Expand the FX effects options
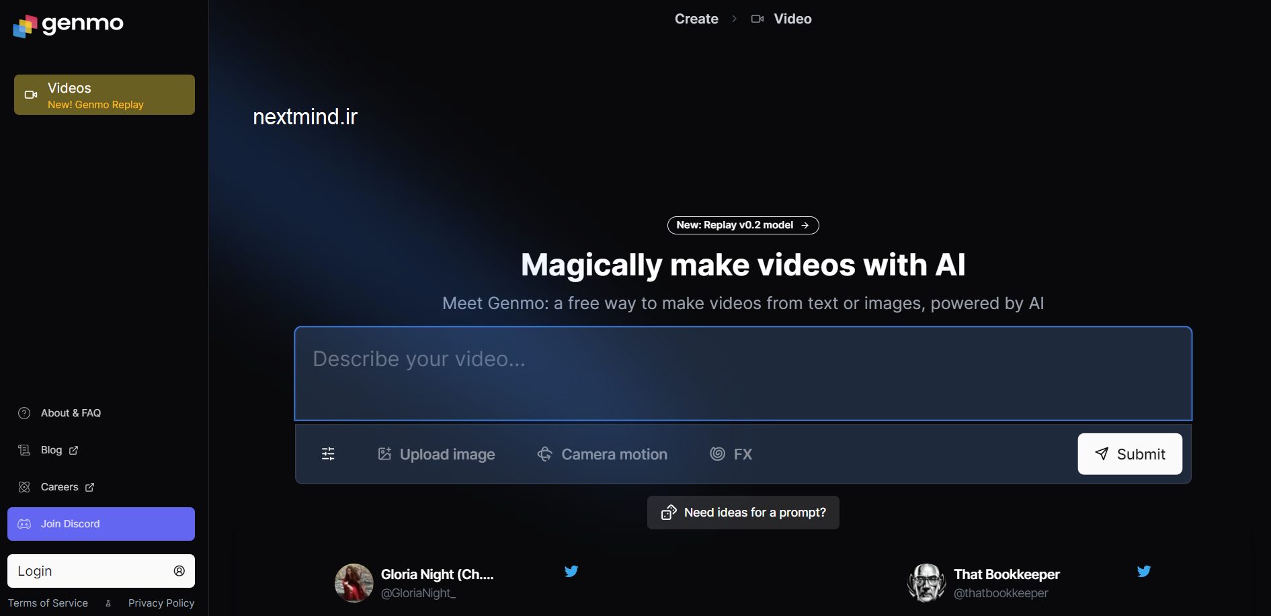Image resolution: width=1271 pixels, height=616 pixels. coord(731,454)
